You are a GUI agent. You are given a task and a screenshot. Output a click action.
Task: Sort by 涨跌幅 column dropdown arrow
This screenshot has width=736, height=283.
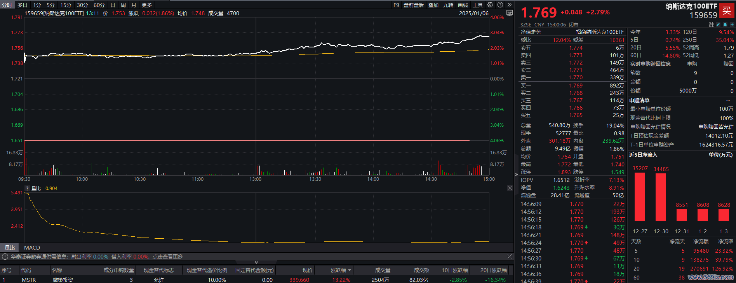tap(350, 270)
